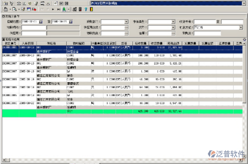
Task: Open the start date calendar picker
Action: click(x=40, y=22)
